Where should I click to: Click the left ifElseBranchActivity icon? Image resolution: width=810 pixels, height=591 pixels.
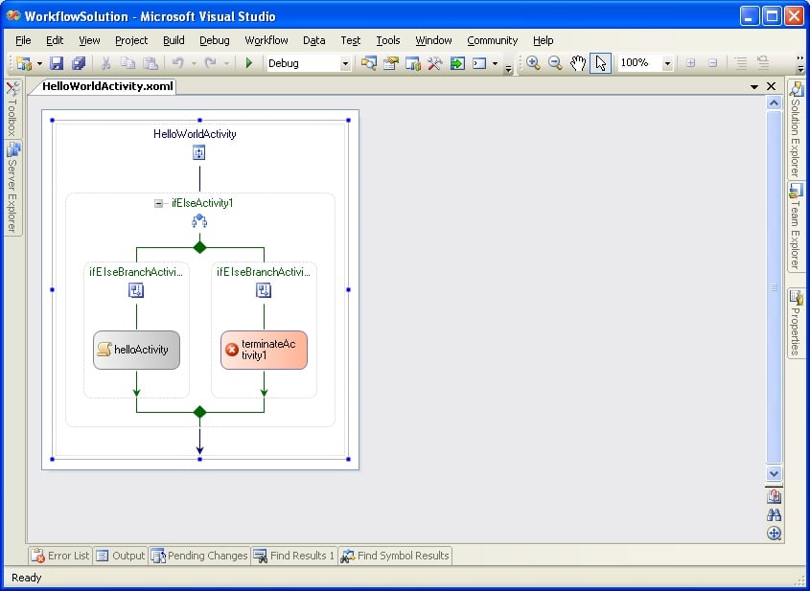[136, 290]
